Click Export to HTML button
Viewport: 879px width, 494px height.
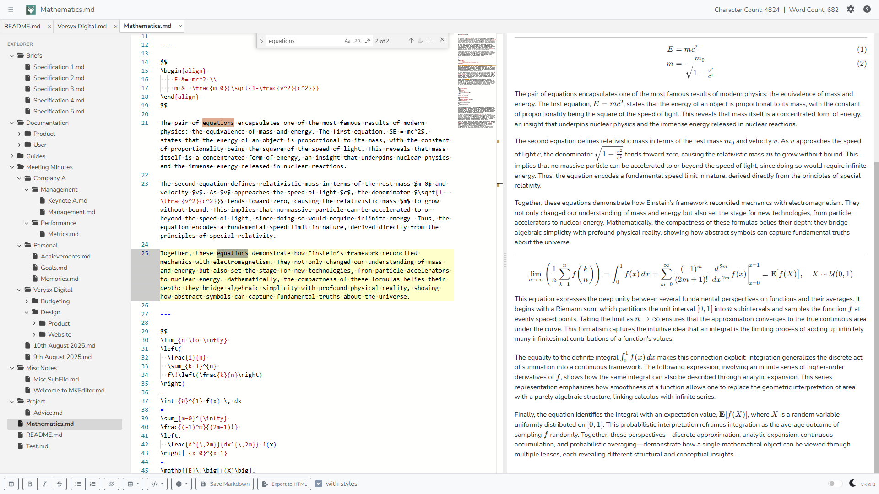click(284, 484)
